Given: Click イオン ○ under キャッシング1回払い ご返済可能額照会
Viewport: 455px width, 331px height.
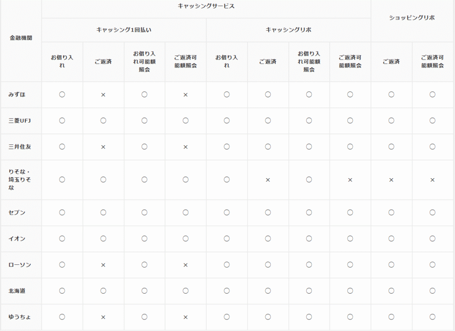Looking at the screenshot, I should [x=186, y=239].
